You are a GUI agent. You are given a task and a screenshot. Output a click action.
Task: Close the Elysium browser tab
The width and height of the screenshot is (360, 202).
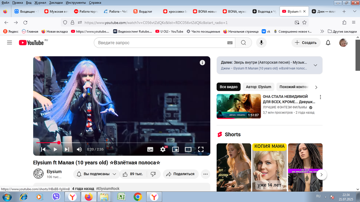pos(304,12)
